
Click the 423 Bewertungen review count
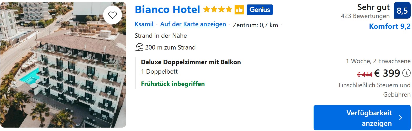365,16
